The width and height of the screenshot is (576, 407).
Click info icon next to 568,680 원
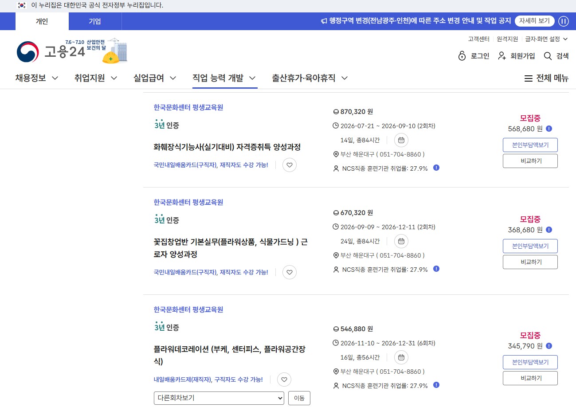click(549, 129)
